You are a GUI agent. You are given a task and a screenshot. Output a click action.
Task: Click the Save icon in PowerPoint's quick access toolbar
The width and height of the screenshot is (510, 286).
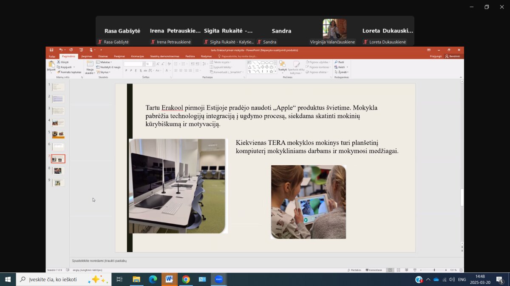pos(51,50)
